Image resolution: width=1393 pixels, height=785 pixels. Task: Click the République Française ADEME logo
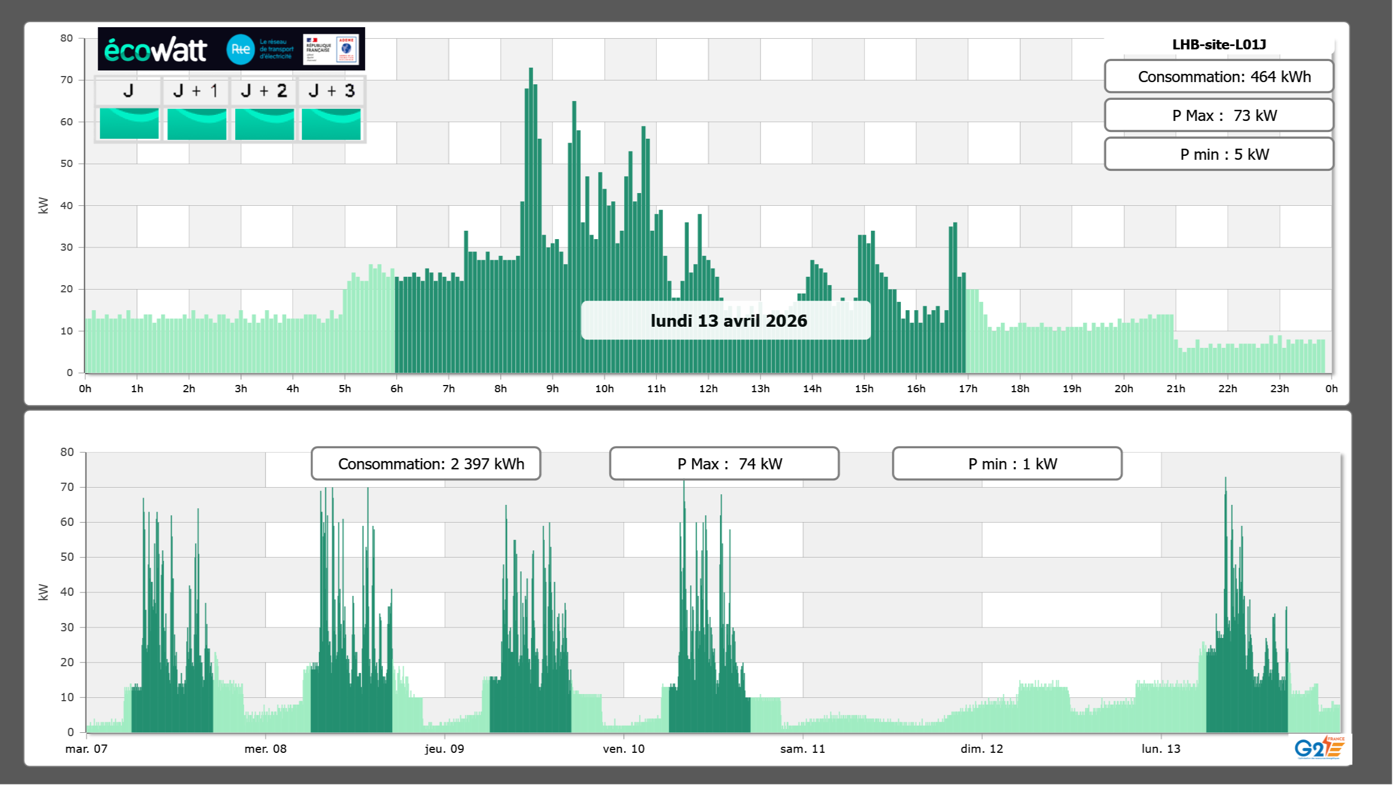[x=331, y=49]
